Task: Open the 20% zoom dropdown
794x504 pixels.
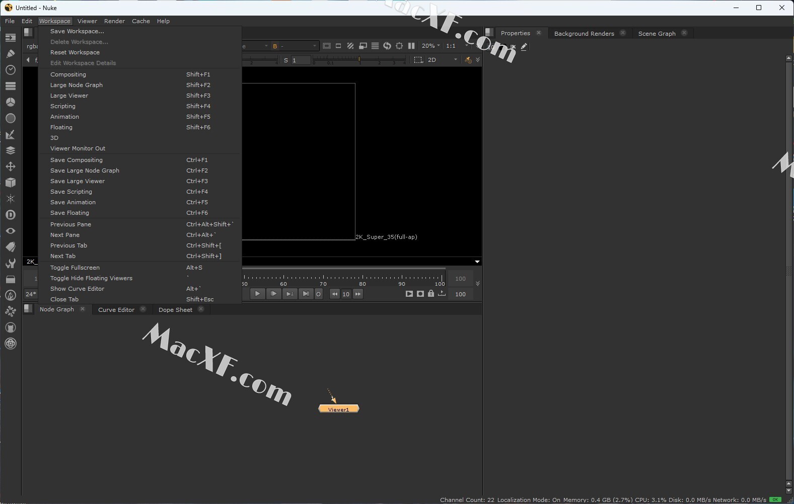Action: tap(430, 46)
